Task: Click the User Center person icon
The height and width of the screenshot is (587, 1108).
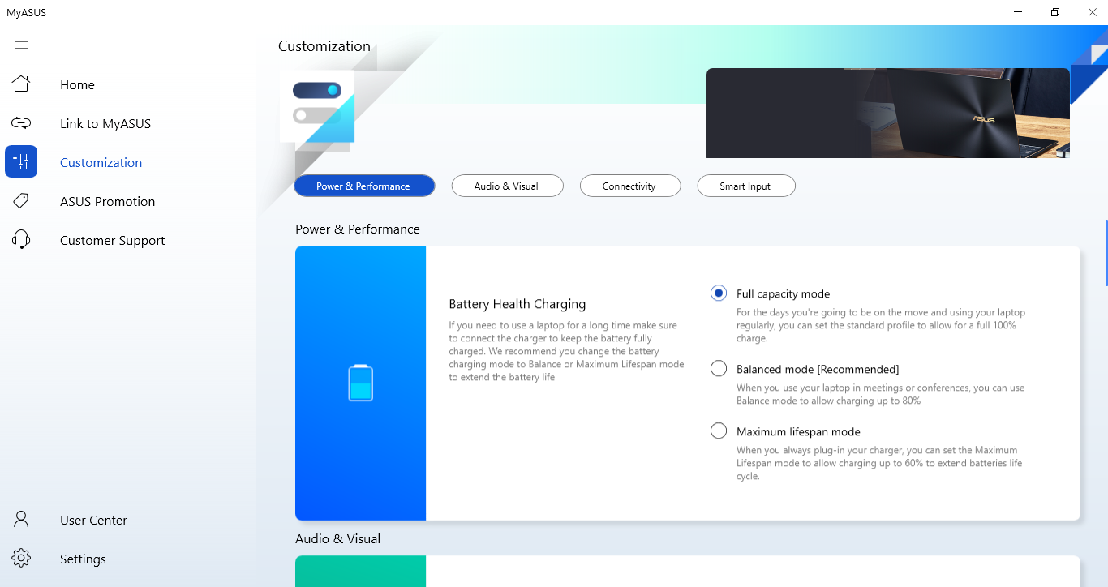Action: (21, 520)
